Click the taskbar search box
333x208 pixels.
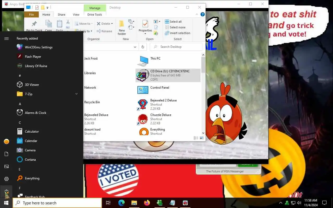pos(57,203)
